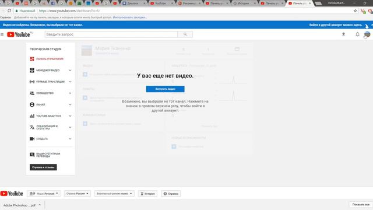This screenshot has width=373, height=210.
Task: Click Импортировать закладки link
Action: [x=129, y=17]
